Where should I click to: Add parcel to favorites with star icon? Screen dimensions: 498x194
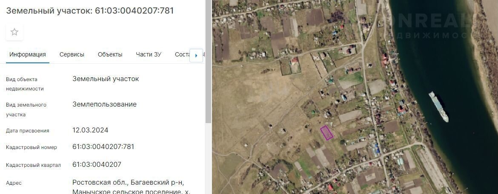point(14,32)
